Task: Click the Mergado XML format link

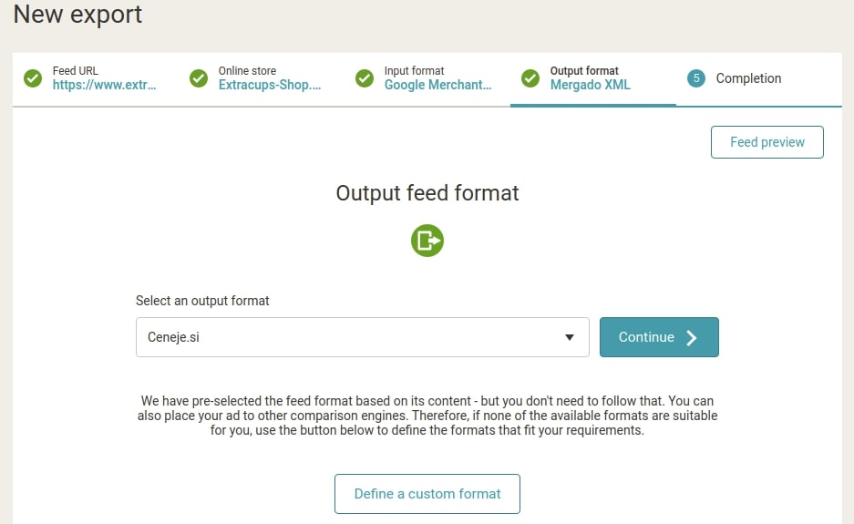Action: click(x=591, y=85)
